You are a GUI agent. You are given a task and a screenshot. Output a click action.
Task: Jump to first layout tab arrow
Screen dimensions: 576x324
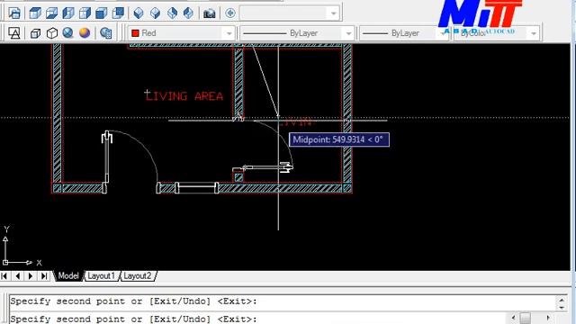(4, 276)
